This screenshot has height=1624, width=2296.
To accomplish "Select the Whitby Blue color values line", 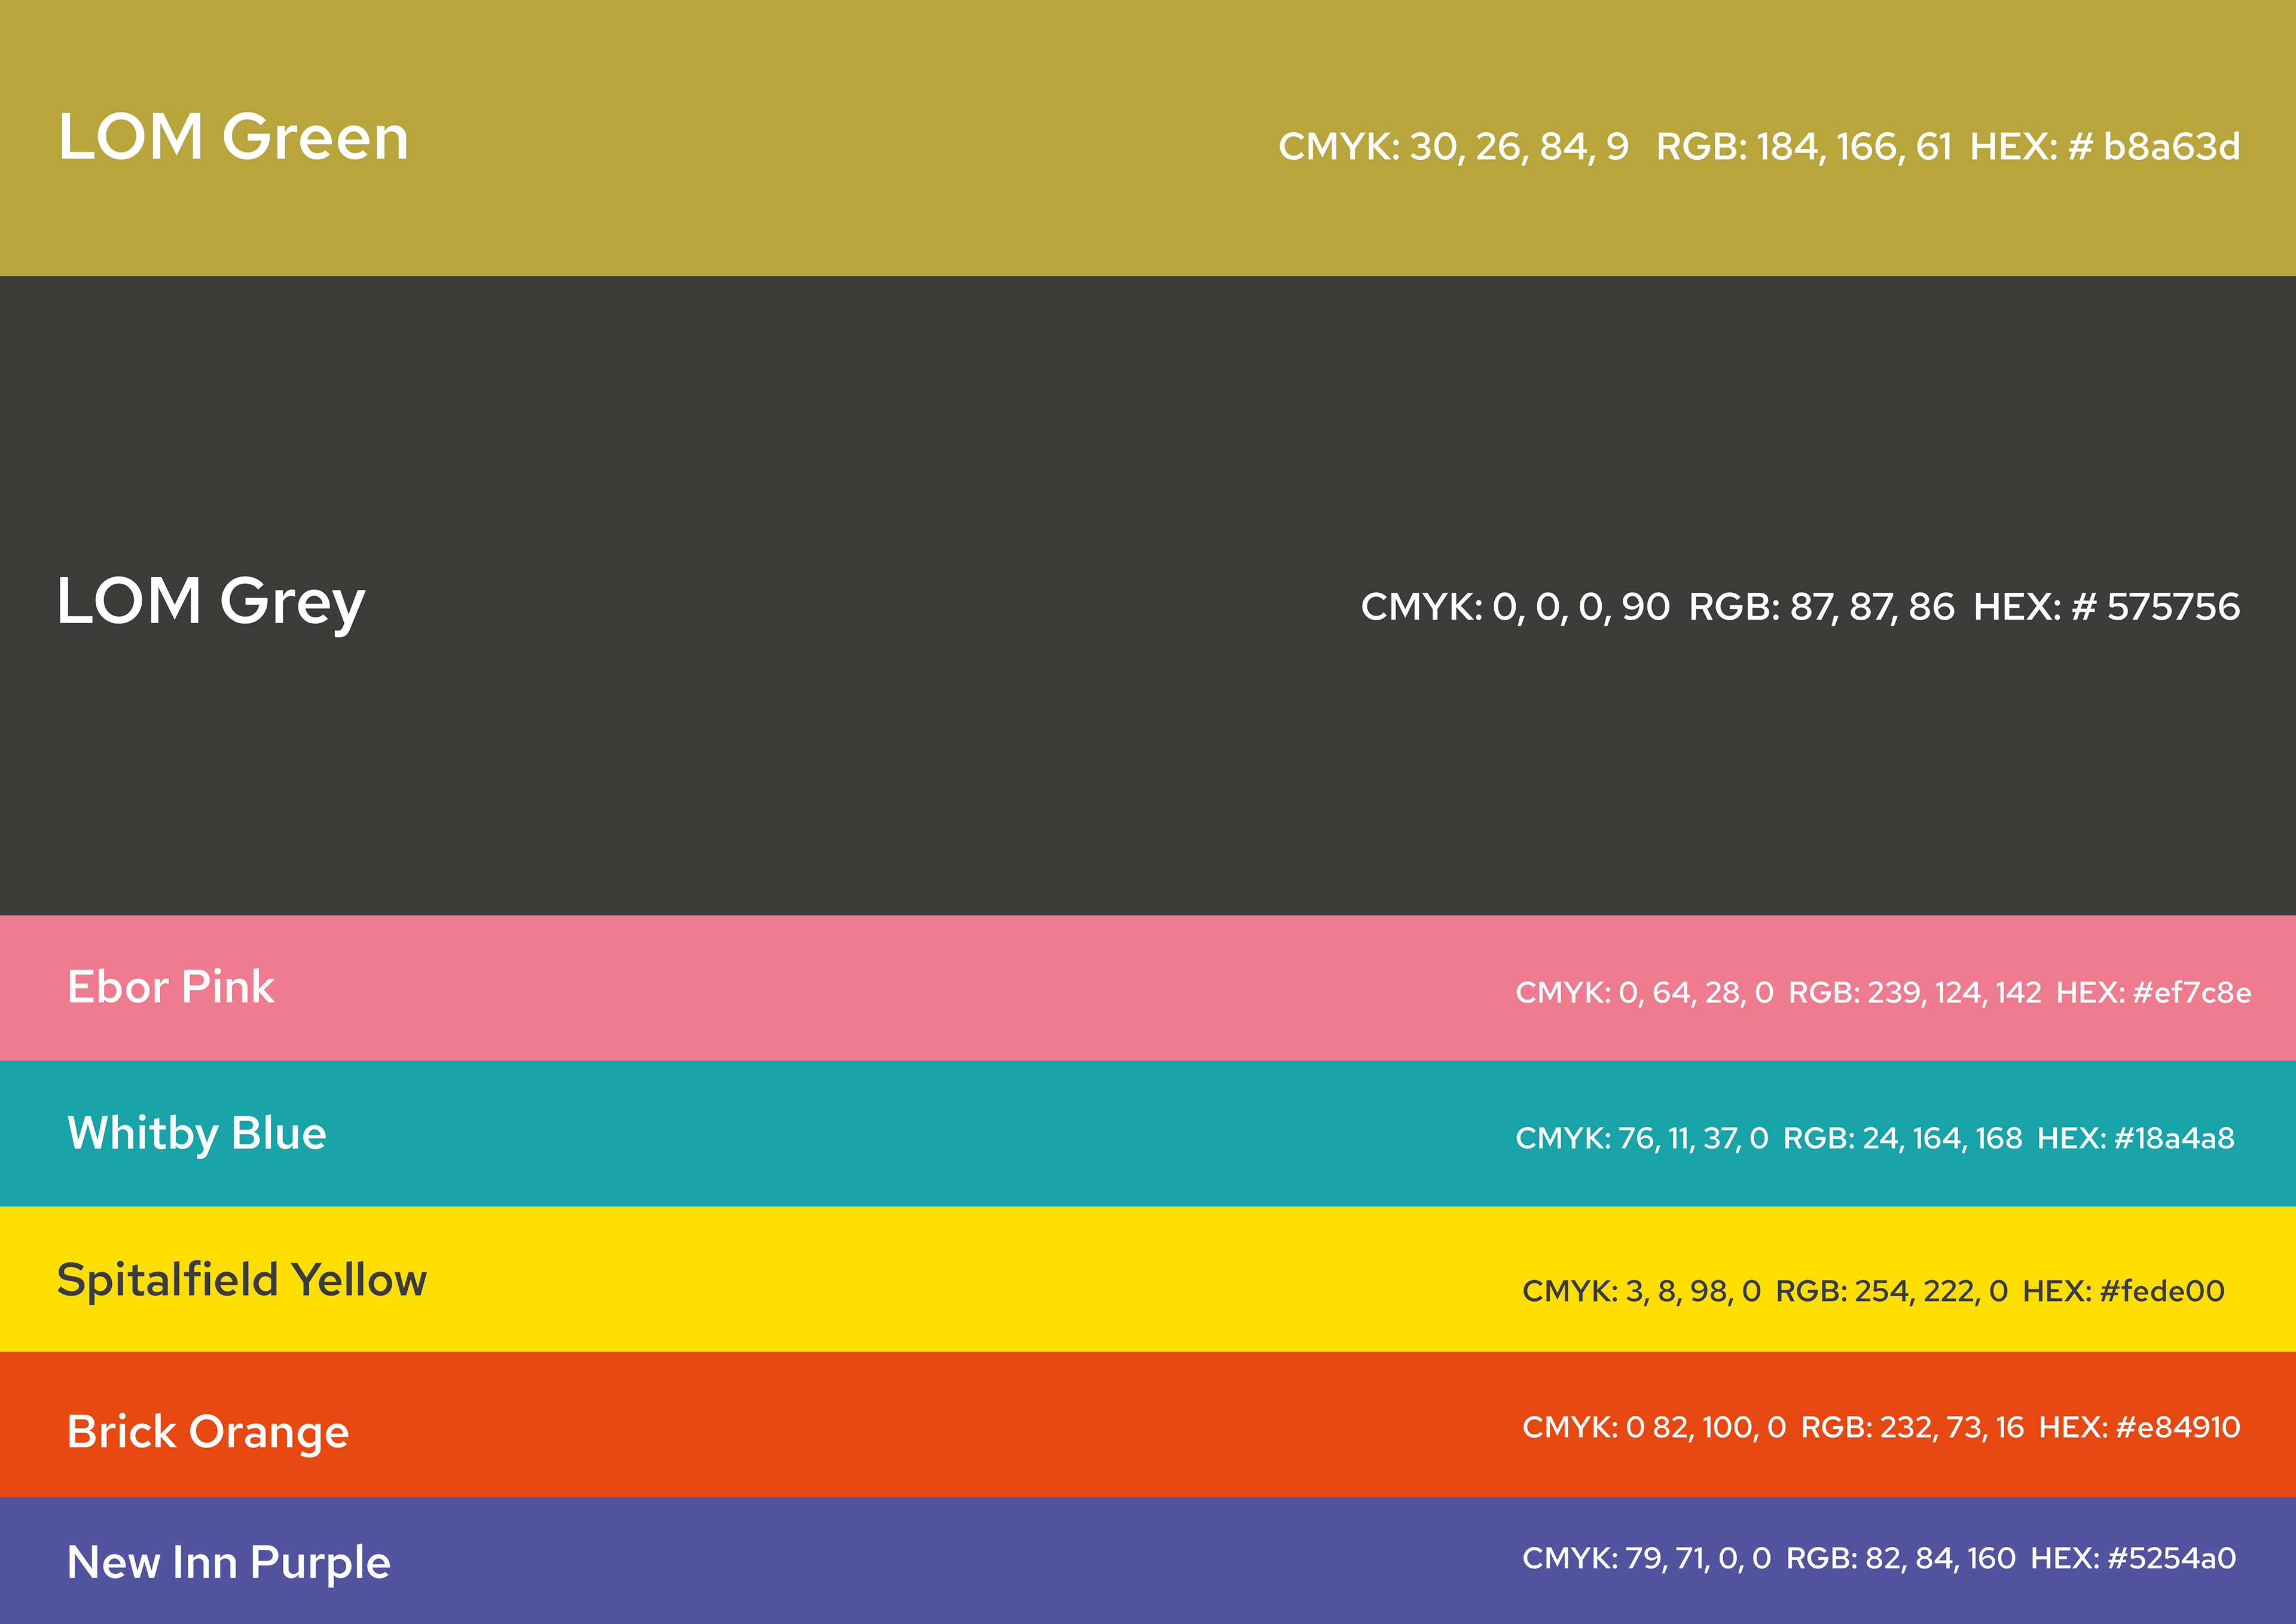I will [1875, 1139].
